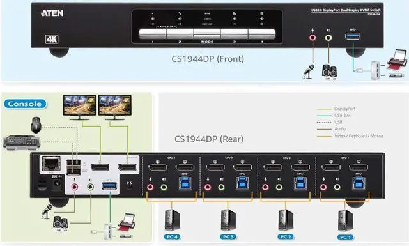Click the CPU 4 blue USB-B port
The height and width of the screenshot is (246, 409).
(x=185, y=183)
